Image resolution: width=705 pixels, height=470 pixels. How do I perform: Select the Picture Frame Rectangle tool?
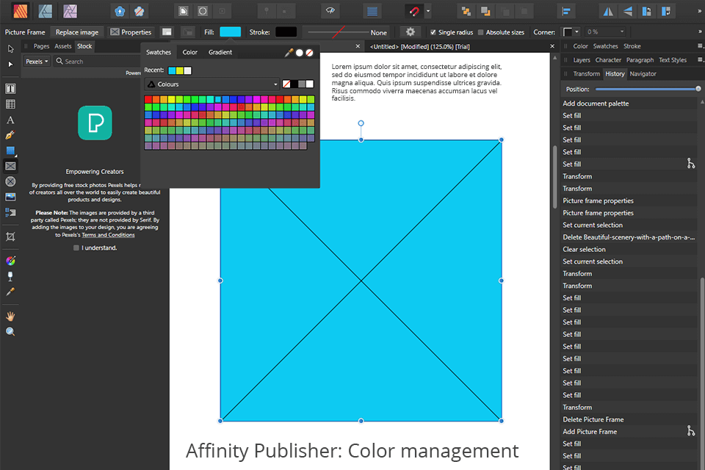pyautogui.click(x=10, y=166)
